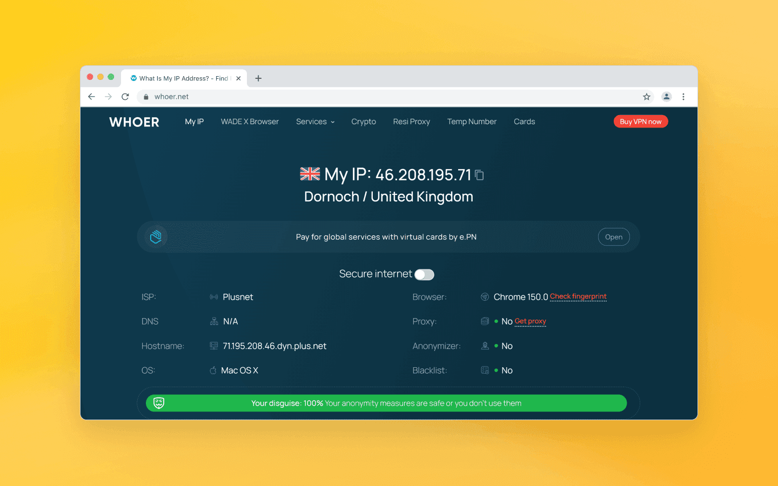
Task: Click the Open button on the e.PN banner
Action: pos(614,237)
